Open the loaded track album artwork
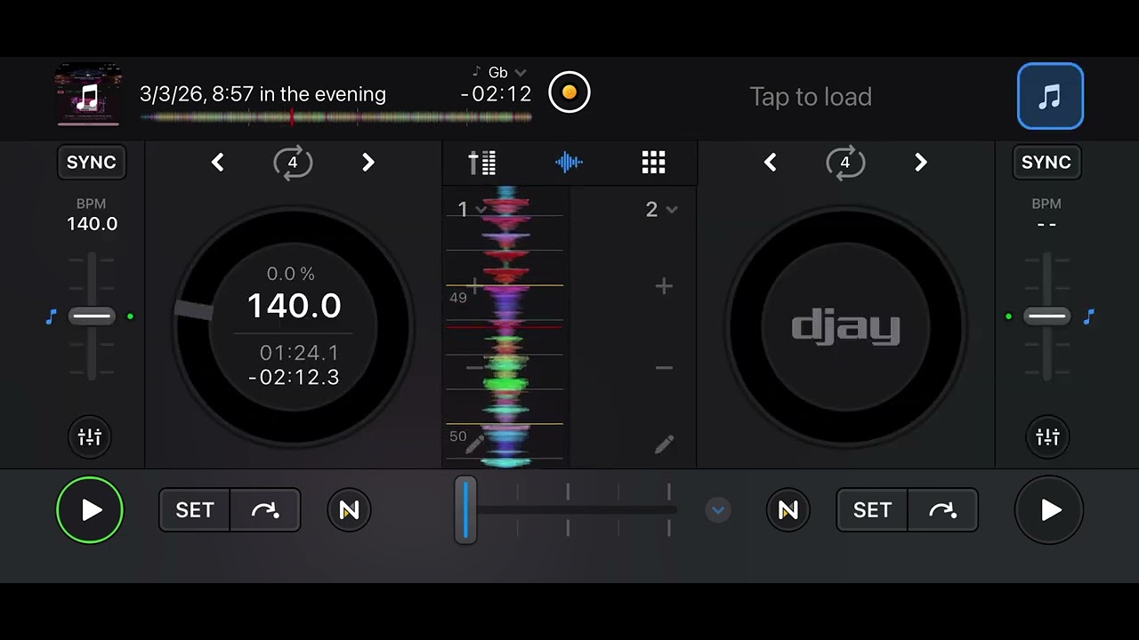The height and width of the screenshot is (640, 1139). coord(87,94)
